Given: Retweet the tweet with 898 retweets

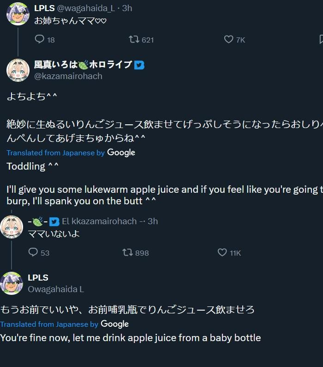Looking at the screenshot, I should point(127,252).
